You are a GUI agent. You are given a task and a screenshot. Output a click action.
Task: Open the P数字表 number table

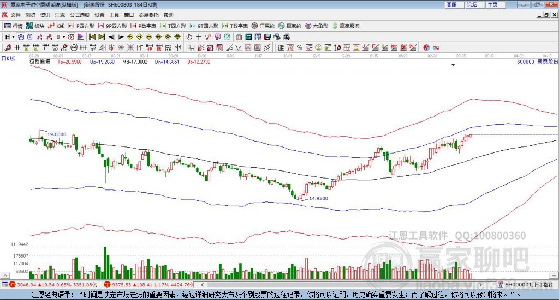144,26
